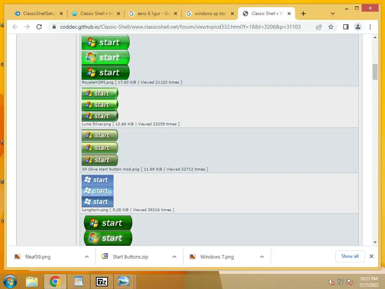385x289 pixels.
Task: Click the XP Olive start button mod.png caption
Action: point(145,169)
